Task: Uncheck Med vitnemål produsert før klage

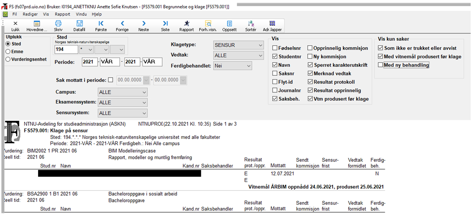Action: tap(380, 57)
